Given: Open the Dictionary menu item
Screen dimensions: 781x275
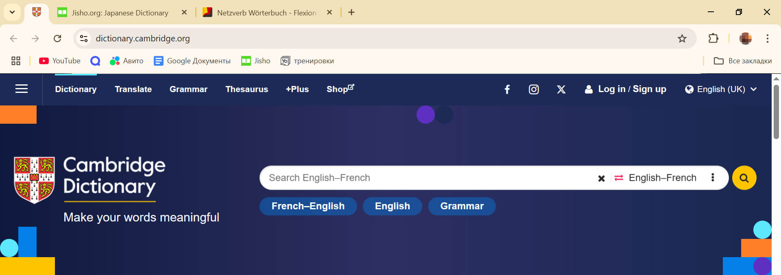Looking at the screenshot, I should (x=76, y=89).
